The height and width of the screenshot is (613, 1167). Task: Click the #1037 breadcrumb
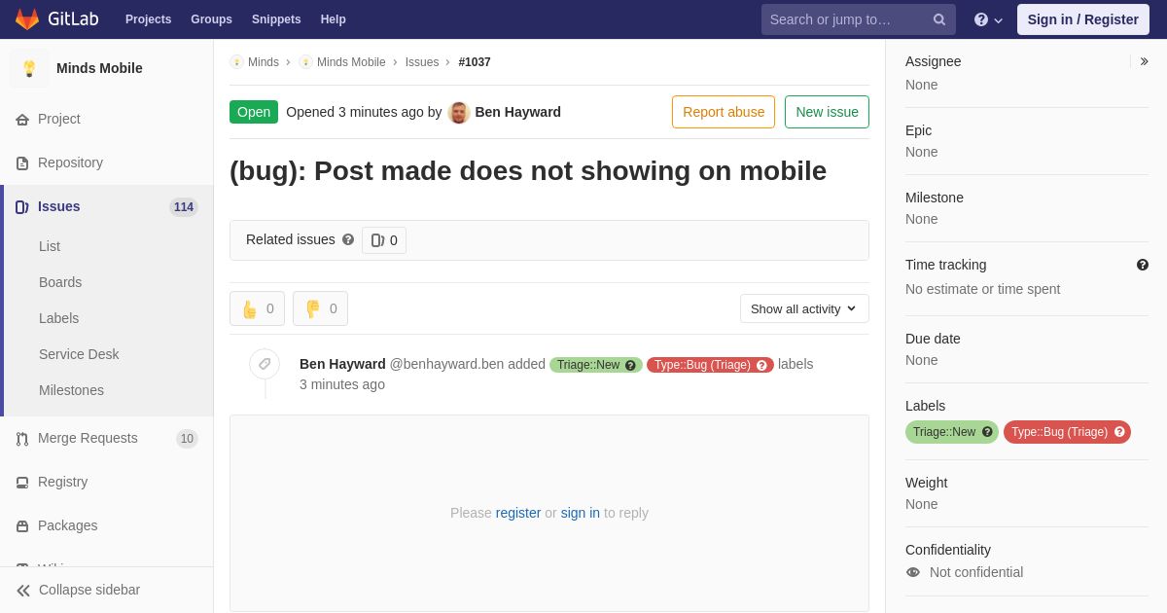tap(475, 62)
